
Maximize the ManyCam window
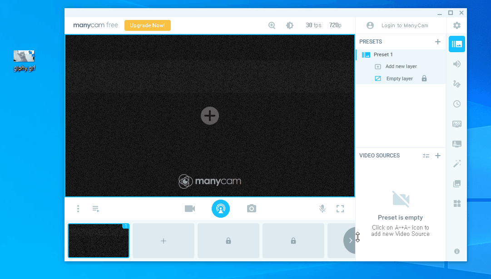coord(451,13)
